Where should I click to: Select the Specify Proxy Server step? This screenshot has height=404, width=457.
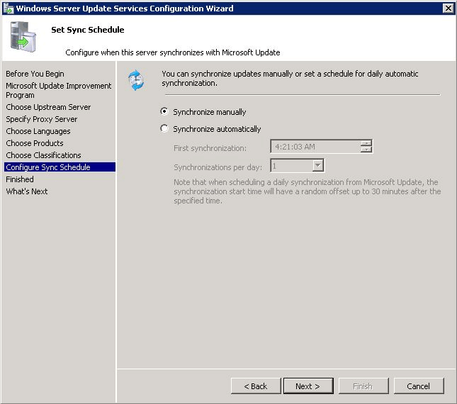[x=42, y=119]
